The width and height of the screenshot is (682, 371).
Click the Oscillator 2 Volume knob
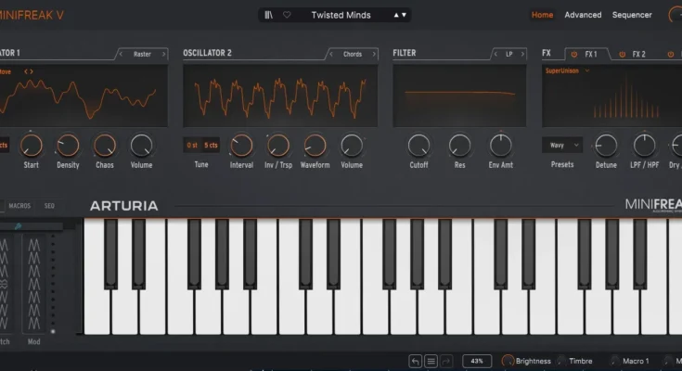(352, 146)
